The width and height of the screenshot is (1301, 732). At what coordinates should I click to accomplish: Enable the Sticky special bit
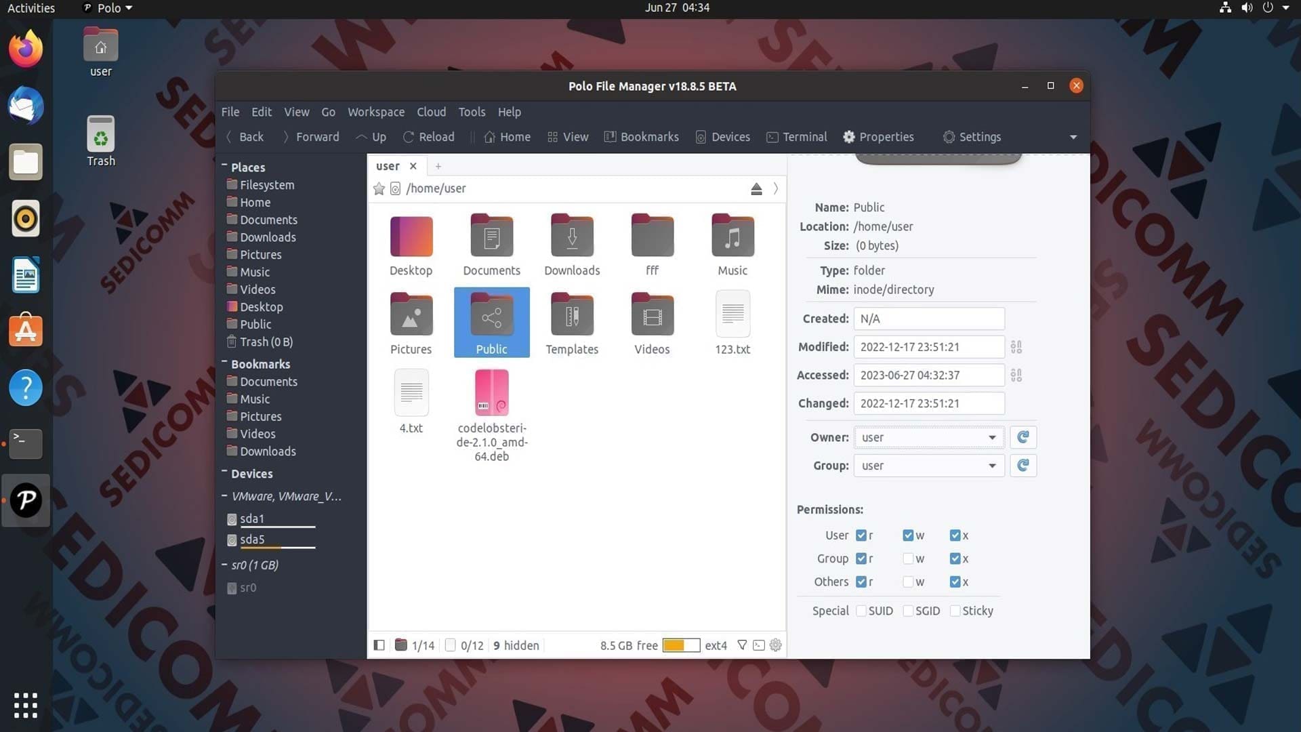point(955,611)
